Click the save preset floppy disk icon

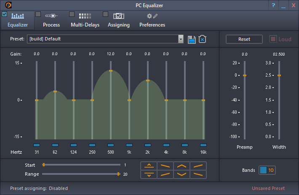coord(192,40)
